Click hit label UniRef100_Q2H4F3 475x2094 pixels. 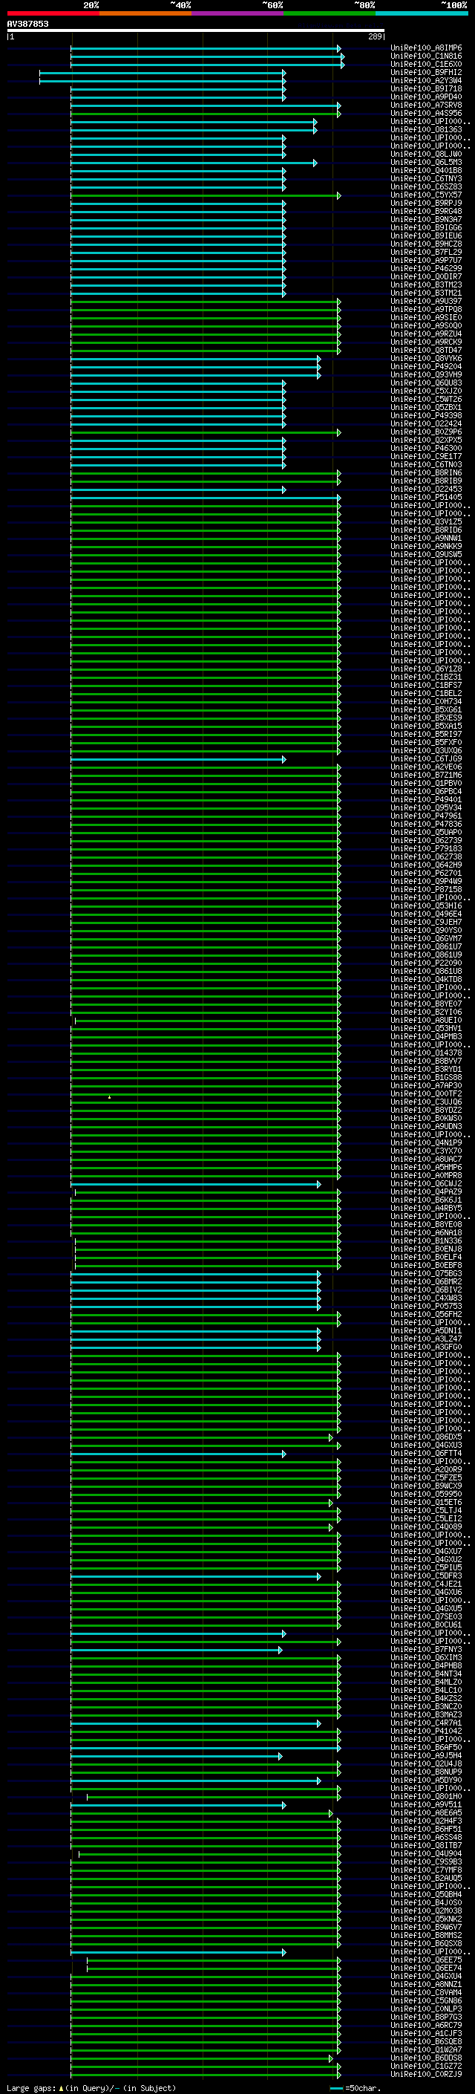(426, 1820)
